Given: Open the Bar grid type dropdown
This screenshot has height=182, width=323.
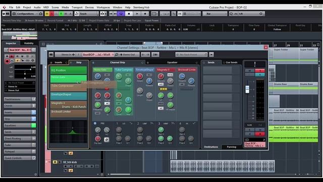Looking at the screenshot, I should pyautogui.click(x=214, y=14).
